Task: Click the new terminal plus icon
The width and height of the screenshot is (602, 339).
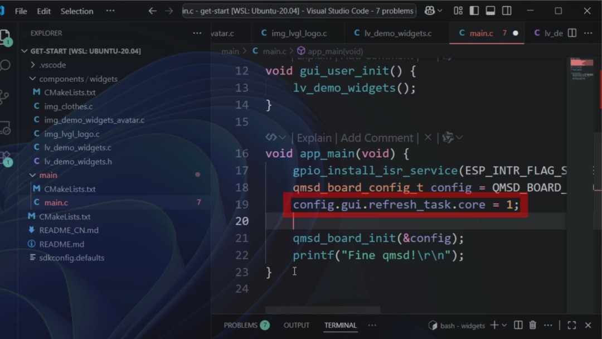Action: (x=494, y=325)
